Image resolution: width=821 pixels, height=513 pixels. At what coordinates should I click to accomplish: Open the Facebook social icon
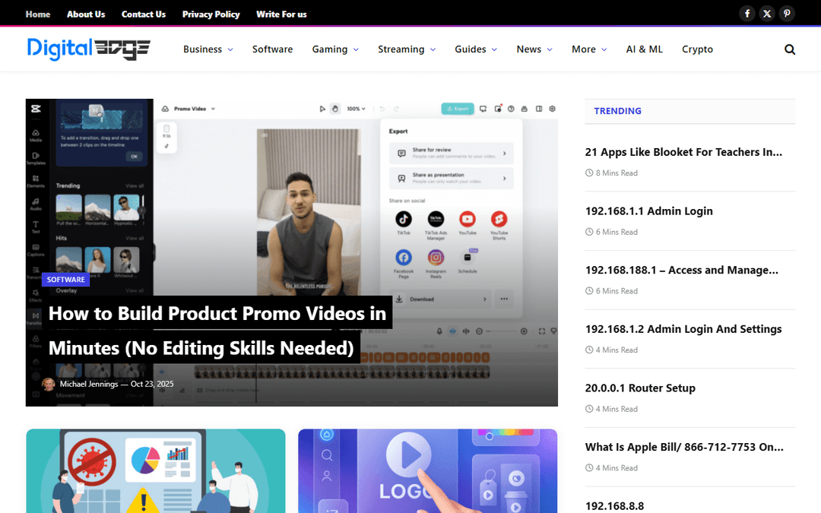point(747,14)
